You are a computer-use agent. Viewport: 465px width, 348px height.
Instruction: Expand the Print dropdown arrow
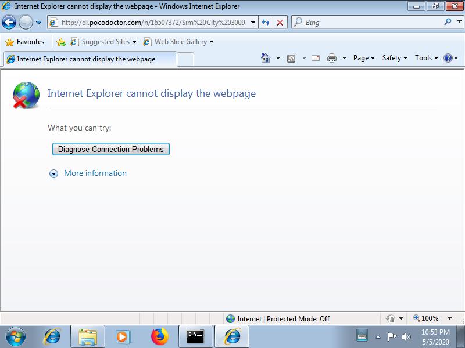point(344,58)
